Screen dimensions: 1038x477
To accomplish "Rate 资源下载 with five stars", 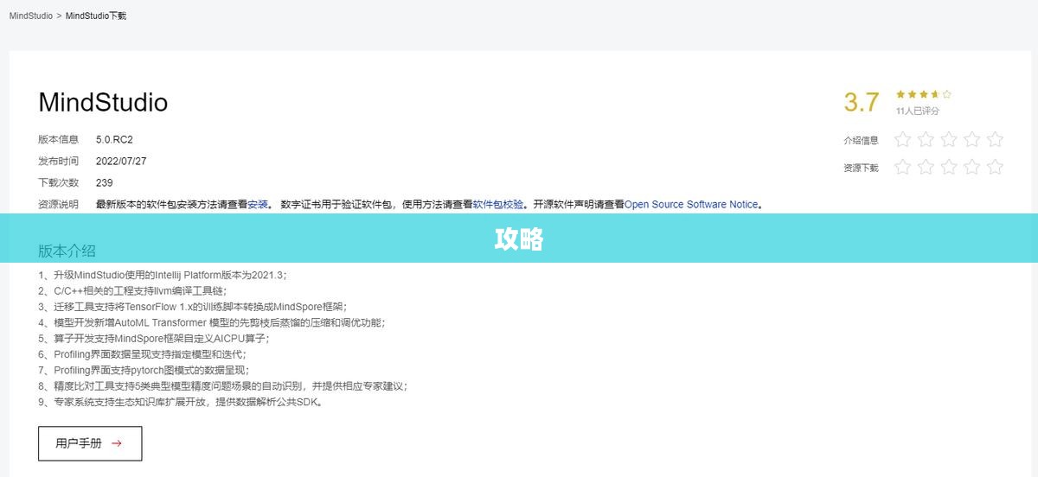I will [x=996, y=167].
